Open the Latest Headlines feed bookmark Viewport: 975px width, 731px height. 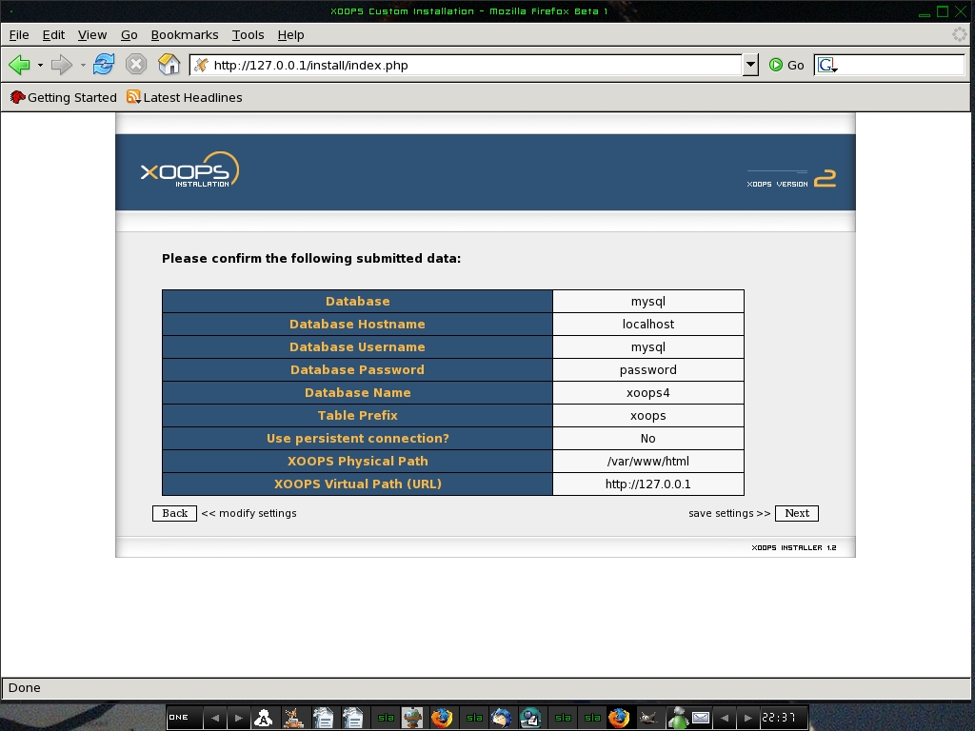(185, 97)
